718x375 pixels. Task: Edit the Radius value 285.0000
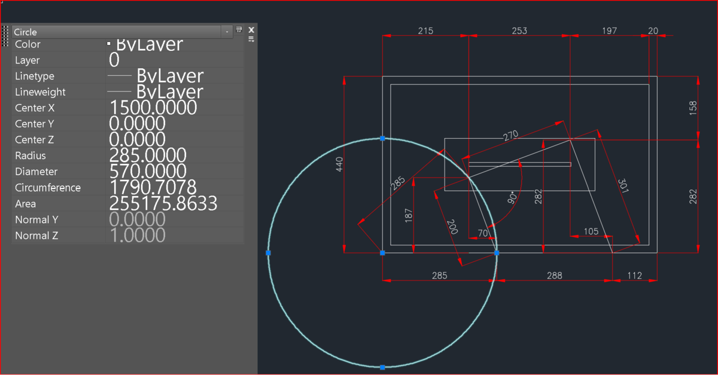148,156
